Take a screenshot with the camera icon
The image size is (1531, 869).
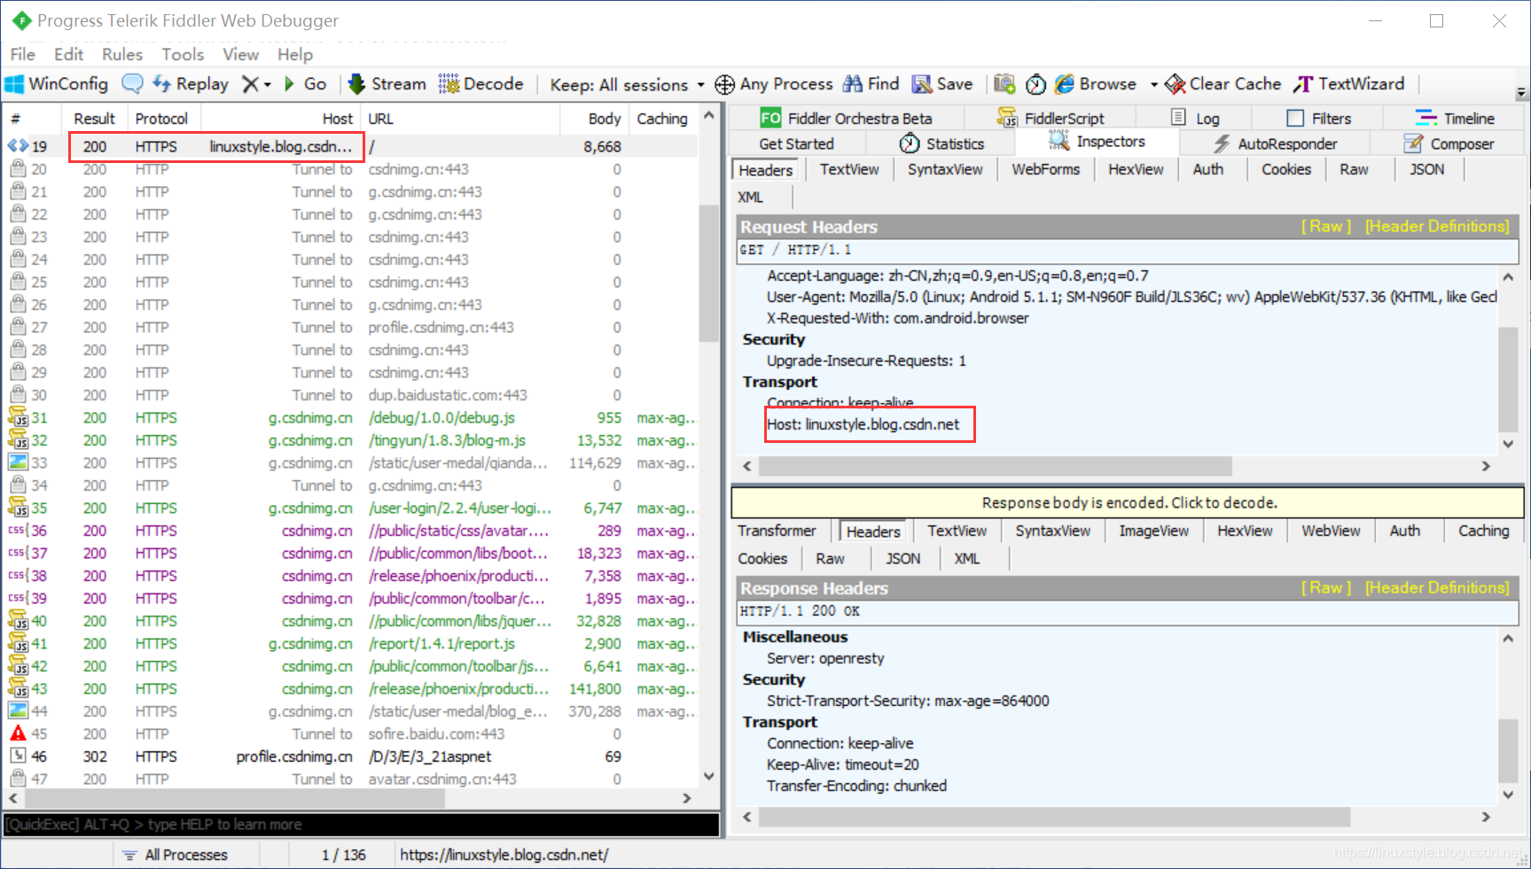point(1004,84)
